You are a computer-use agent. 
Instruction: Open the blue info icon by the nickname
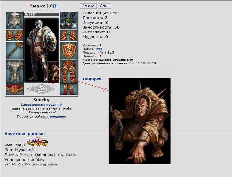pyautogui.click(x=55, y=6)
